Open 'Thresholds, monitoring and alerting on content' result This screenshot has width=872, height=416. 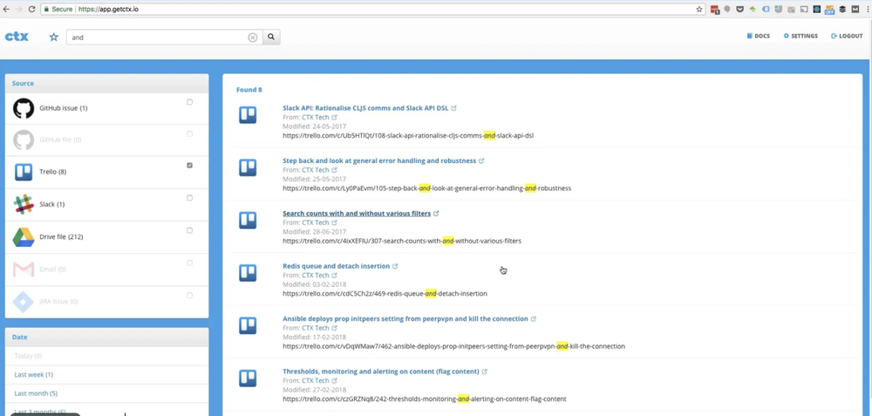click(x=380, y=372)
